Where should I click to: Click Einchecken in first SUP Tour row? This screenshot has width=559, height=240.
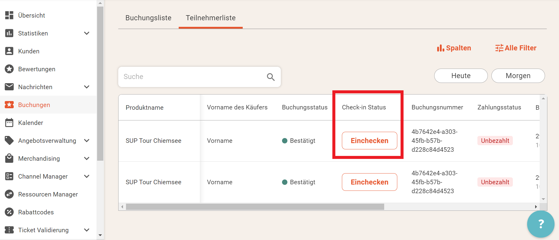[369, 140]
